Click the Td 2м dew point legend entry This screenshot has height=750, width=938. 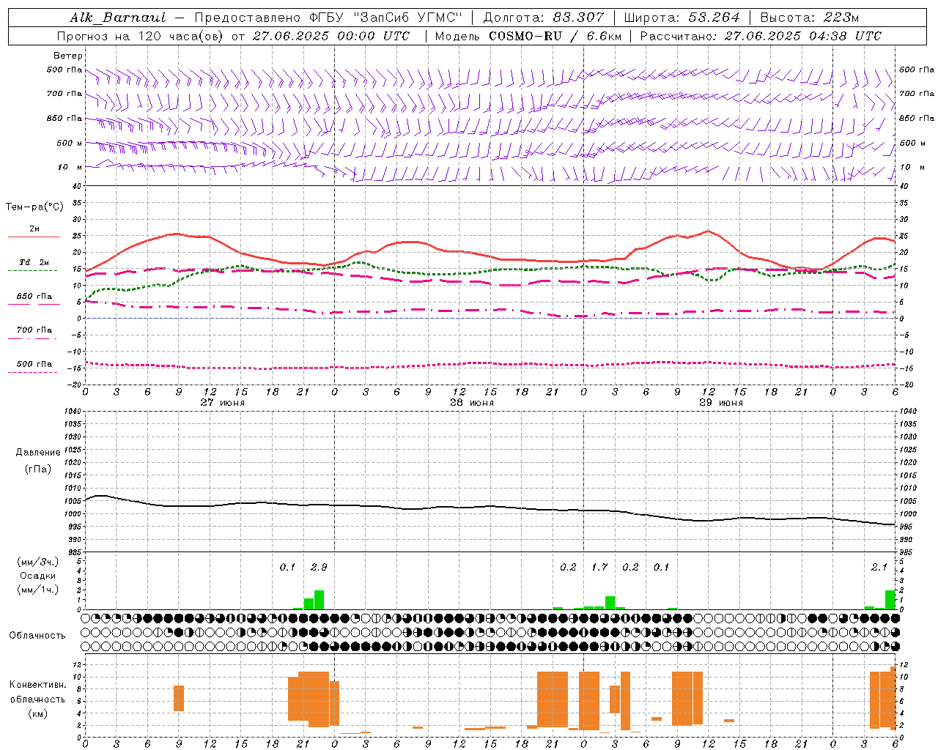[x=34, y=262]
